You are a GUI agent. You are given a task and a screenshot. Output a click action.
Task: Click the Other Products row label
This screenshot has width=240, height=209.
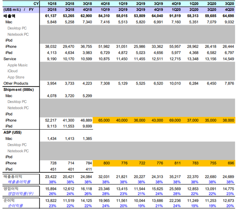click(16, 83)
